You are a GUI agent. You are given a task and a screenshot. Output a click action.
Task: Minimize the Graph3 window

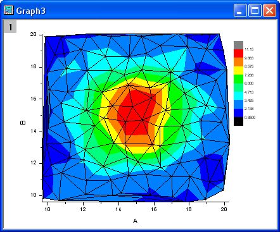pos(240,10)
